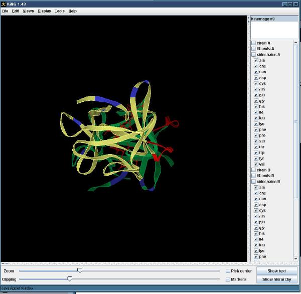The height and width of the screenshot is (294, 301).
Task: Open the Help menu
Action: pyautogui.click(x=73, y=11)
